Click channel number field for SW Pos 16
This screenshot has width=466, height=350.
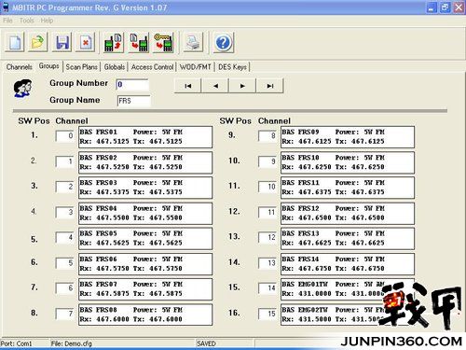(267, 314)
